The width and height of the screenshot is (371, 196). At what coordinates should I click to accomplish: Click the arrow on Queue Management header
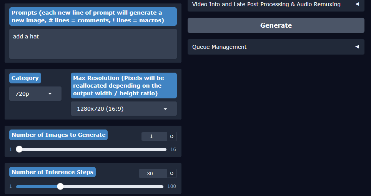[x=357, y=47]
